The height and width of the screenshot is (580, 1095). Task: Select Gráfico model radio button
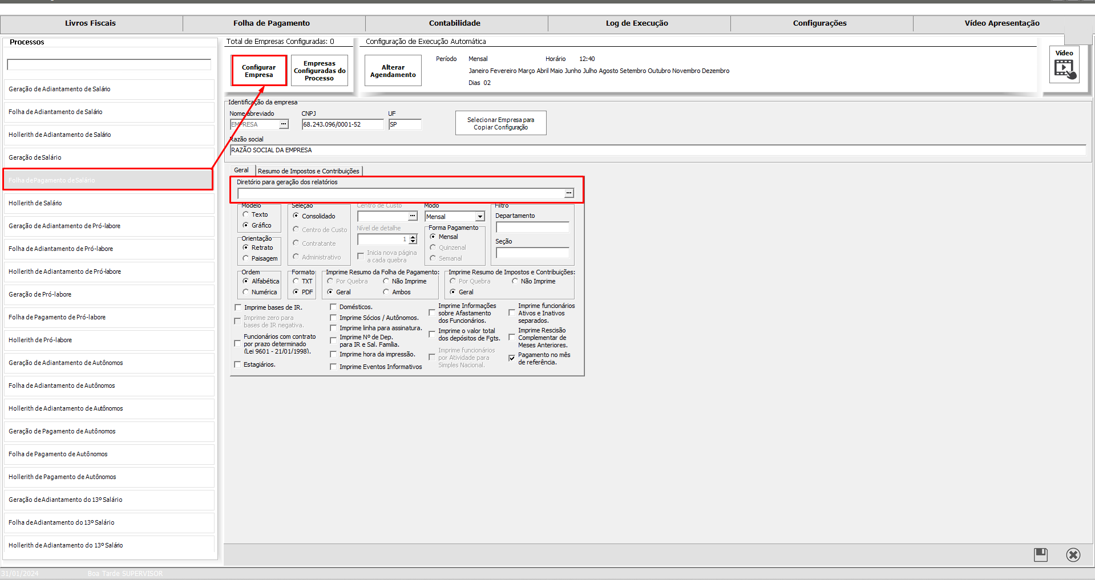(x=246, y=225)
